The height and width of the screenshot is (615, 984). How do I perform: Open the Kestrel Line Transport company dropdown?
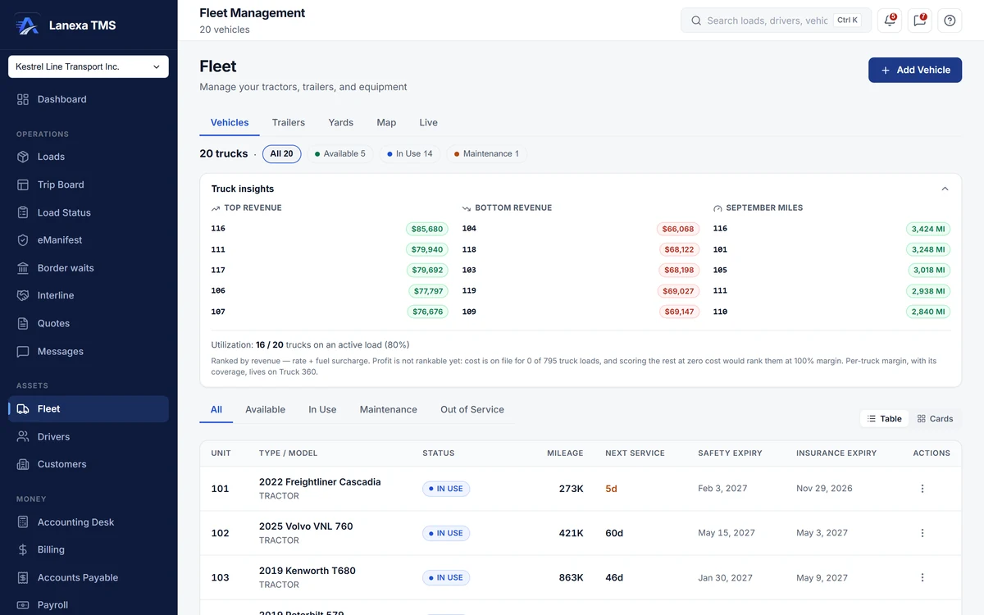89,66
